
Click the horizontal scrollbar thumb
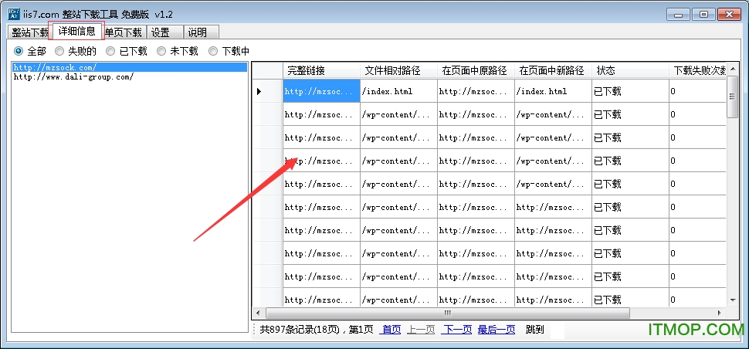click(x=448, y=313)
